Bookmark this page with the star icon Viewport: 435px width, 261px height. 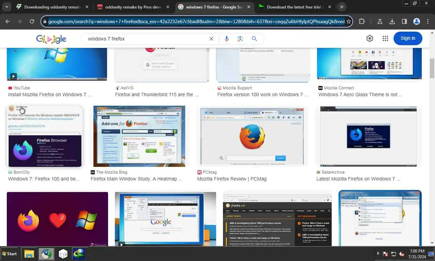(x=348, y=21)
